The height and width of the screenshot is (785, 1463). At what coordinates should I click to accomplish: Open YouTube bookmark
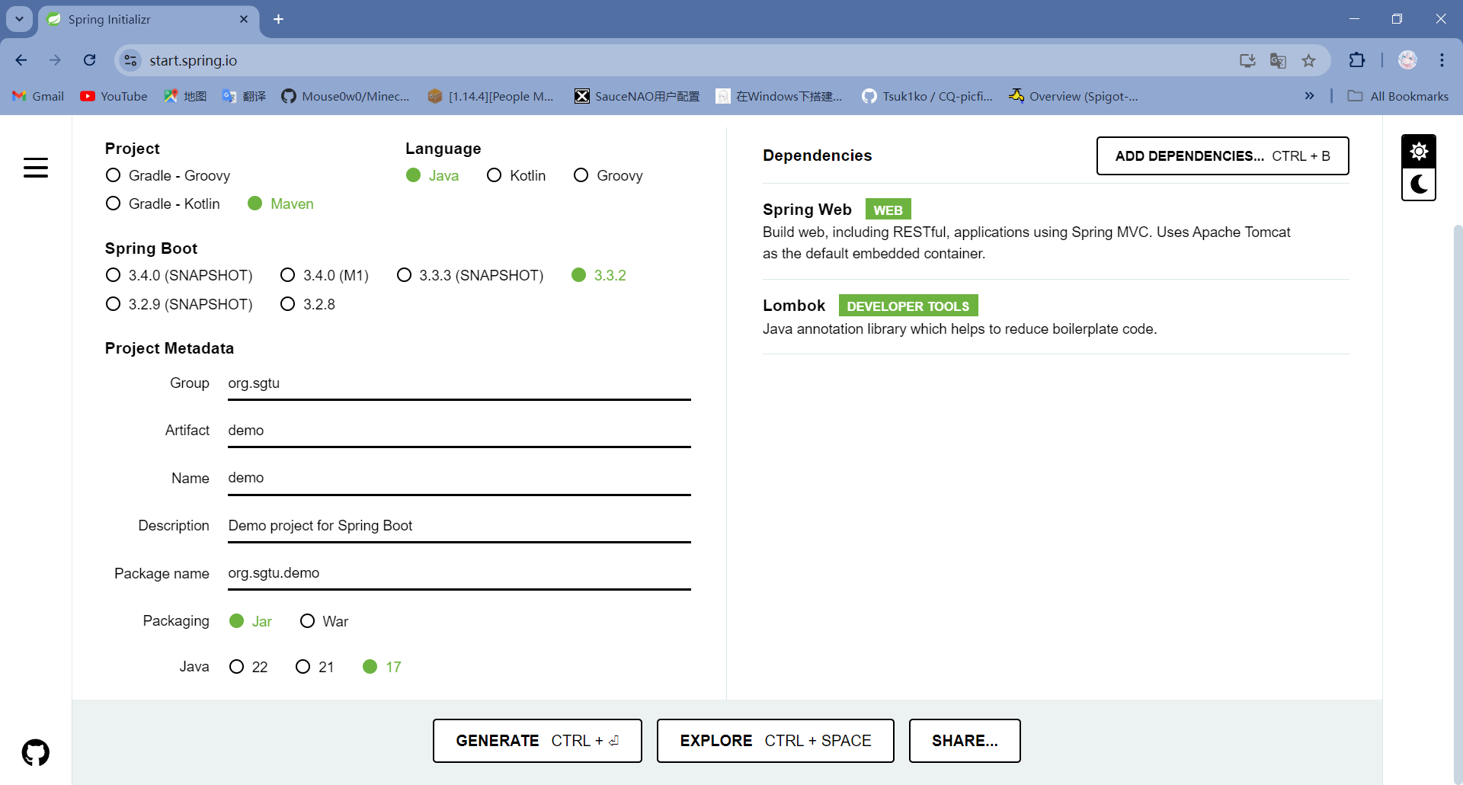coord(114,96)
